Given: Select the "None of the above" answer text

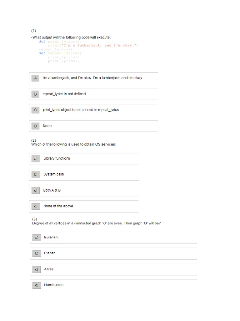Looking at the screenshot, I should (58, 206).
